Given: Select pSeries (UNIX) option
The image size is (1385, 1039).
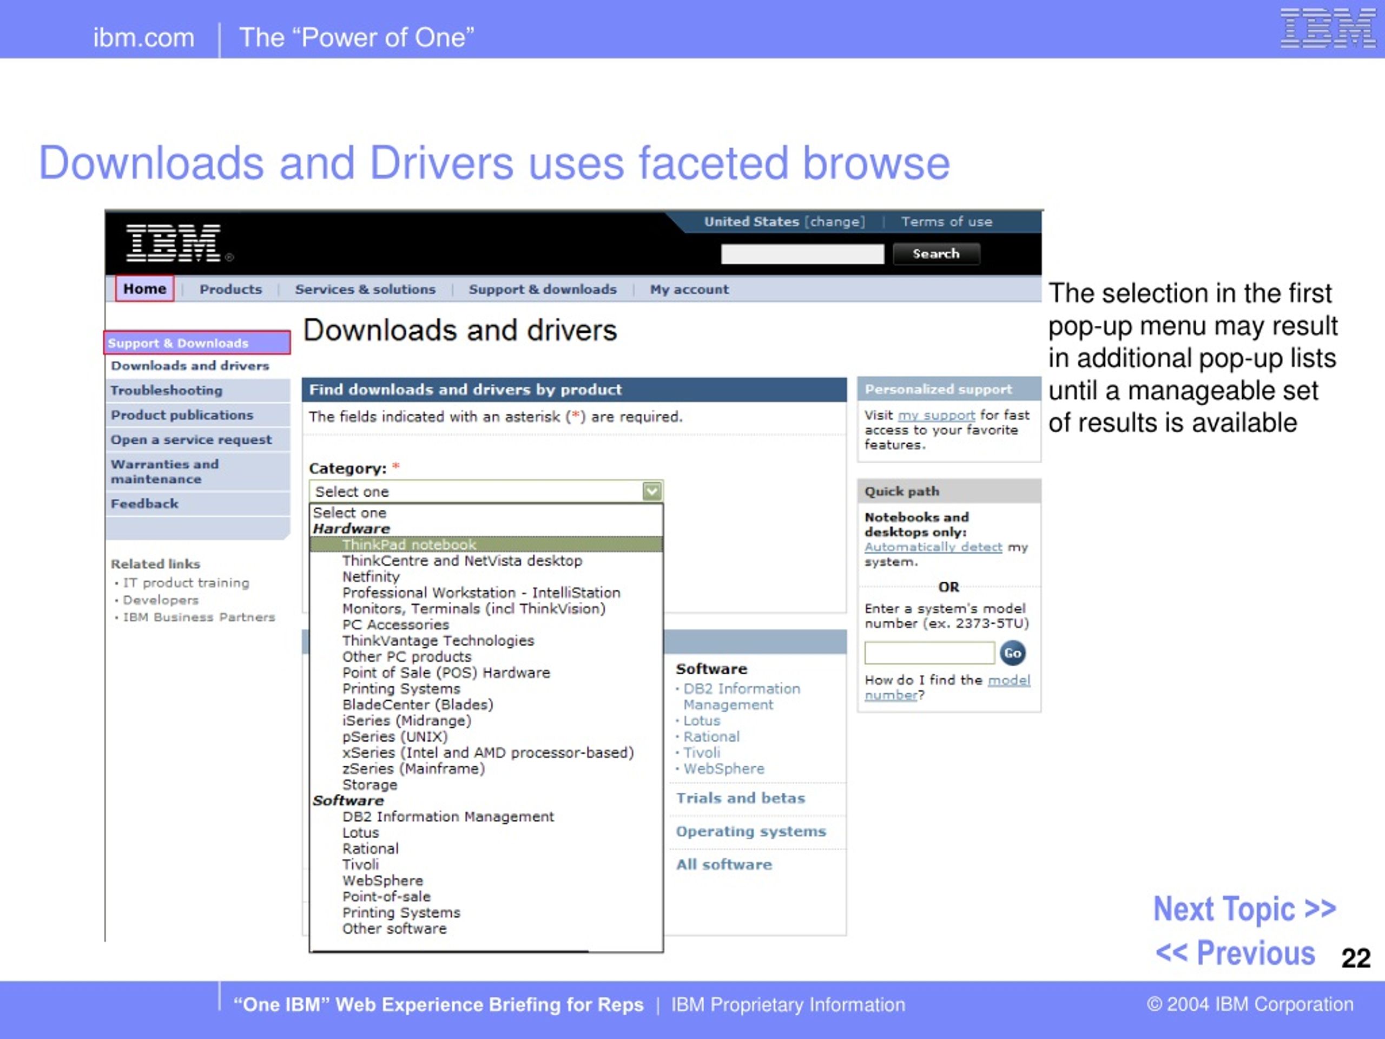Looking at the screenshot, I should 394,736.
